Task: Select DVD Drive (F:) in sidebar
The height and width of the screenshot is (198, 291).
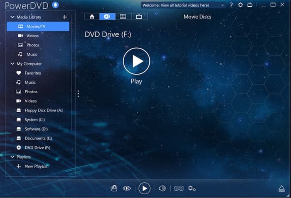Action: coord(38,147)
